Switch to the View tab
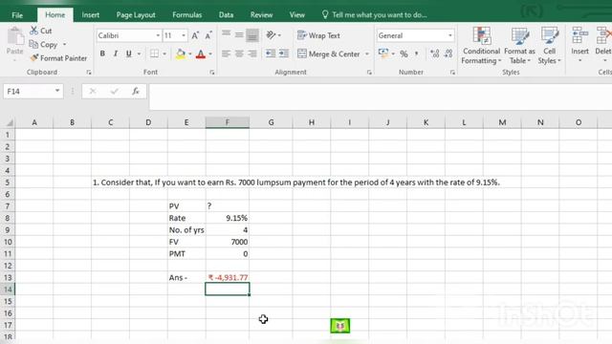612x344 pixels. 297,15
